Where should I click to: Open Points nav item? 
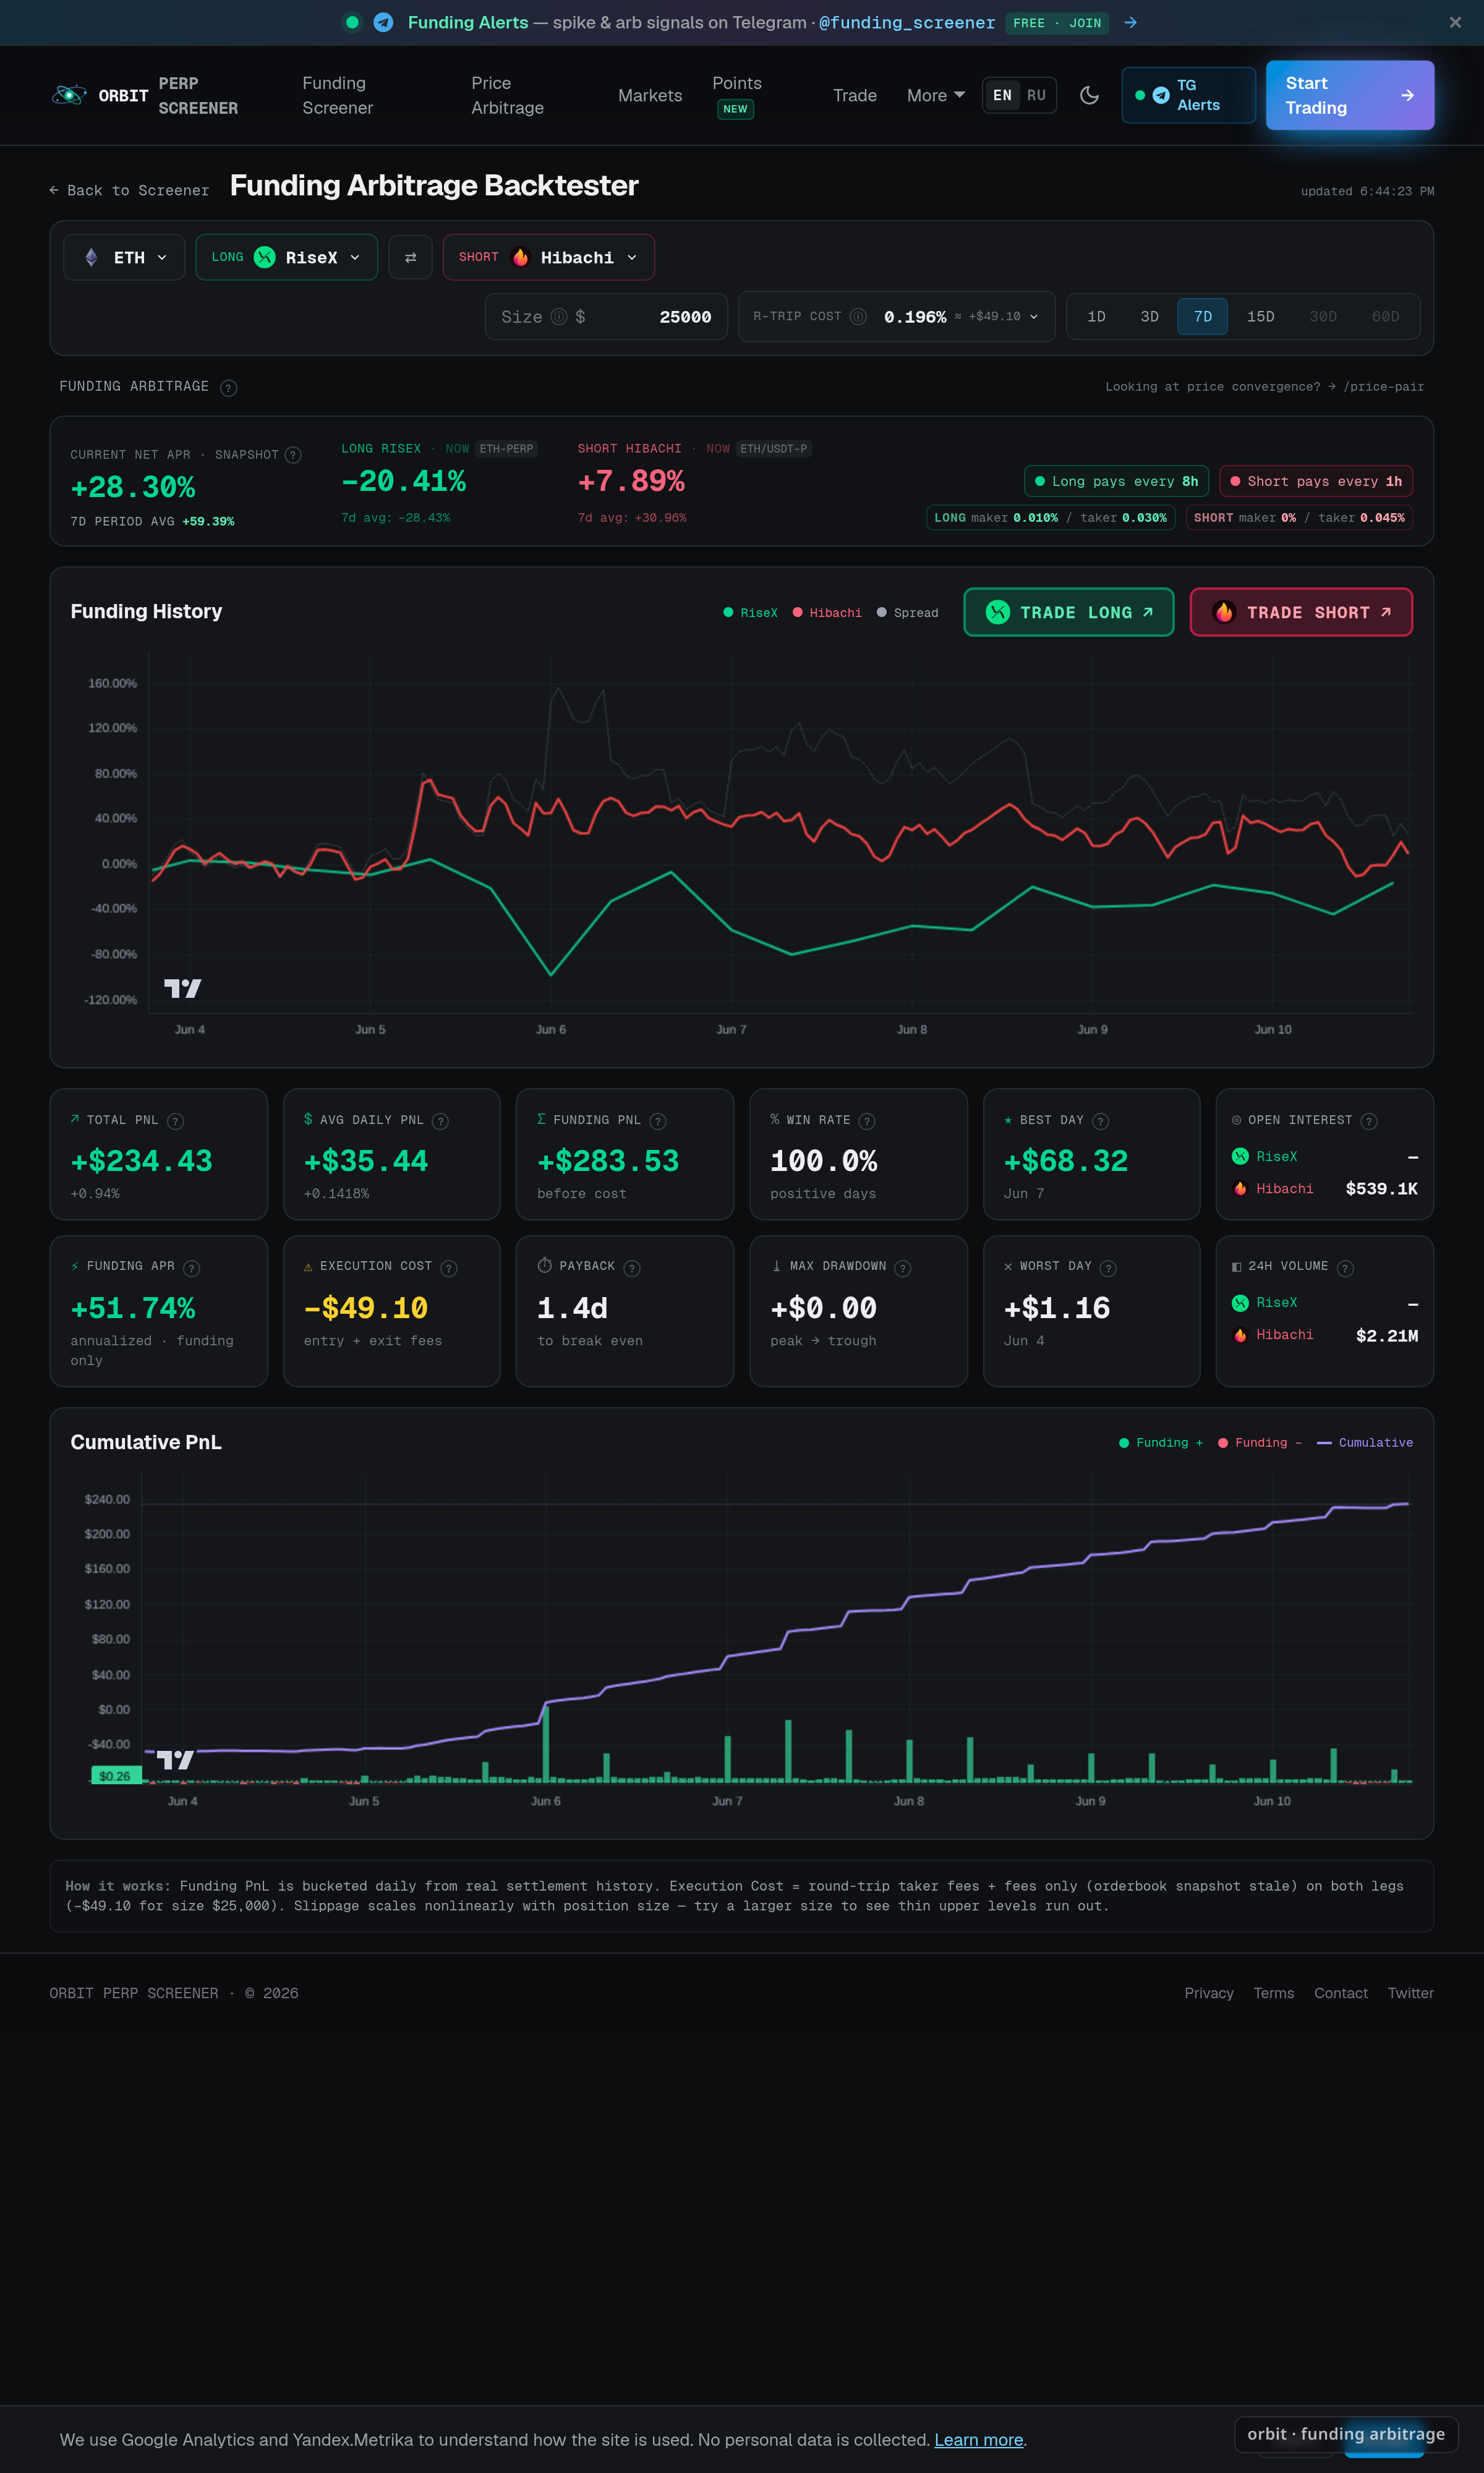click(737, 95)
